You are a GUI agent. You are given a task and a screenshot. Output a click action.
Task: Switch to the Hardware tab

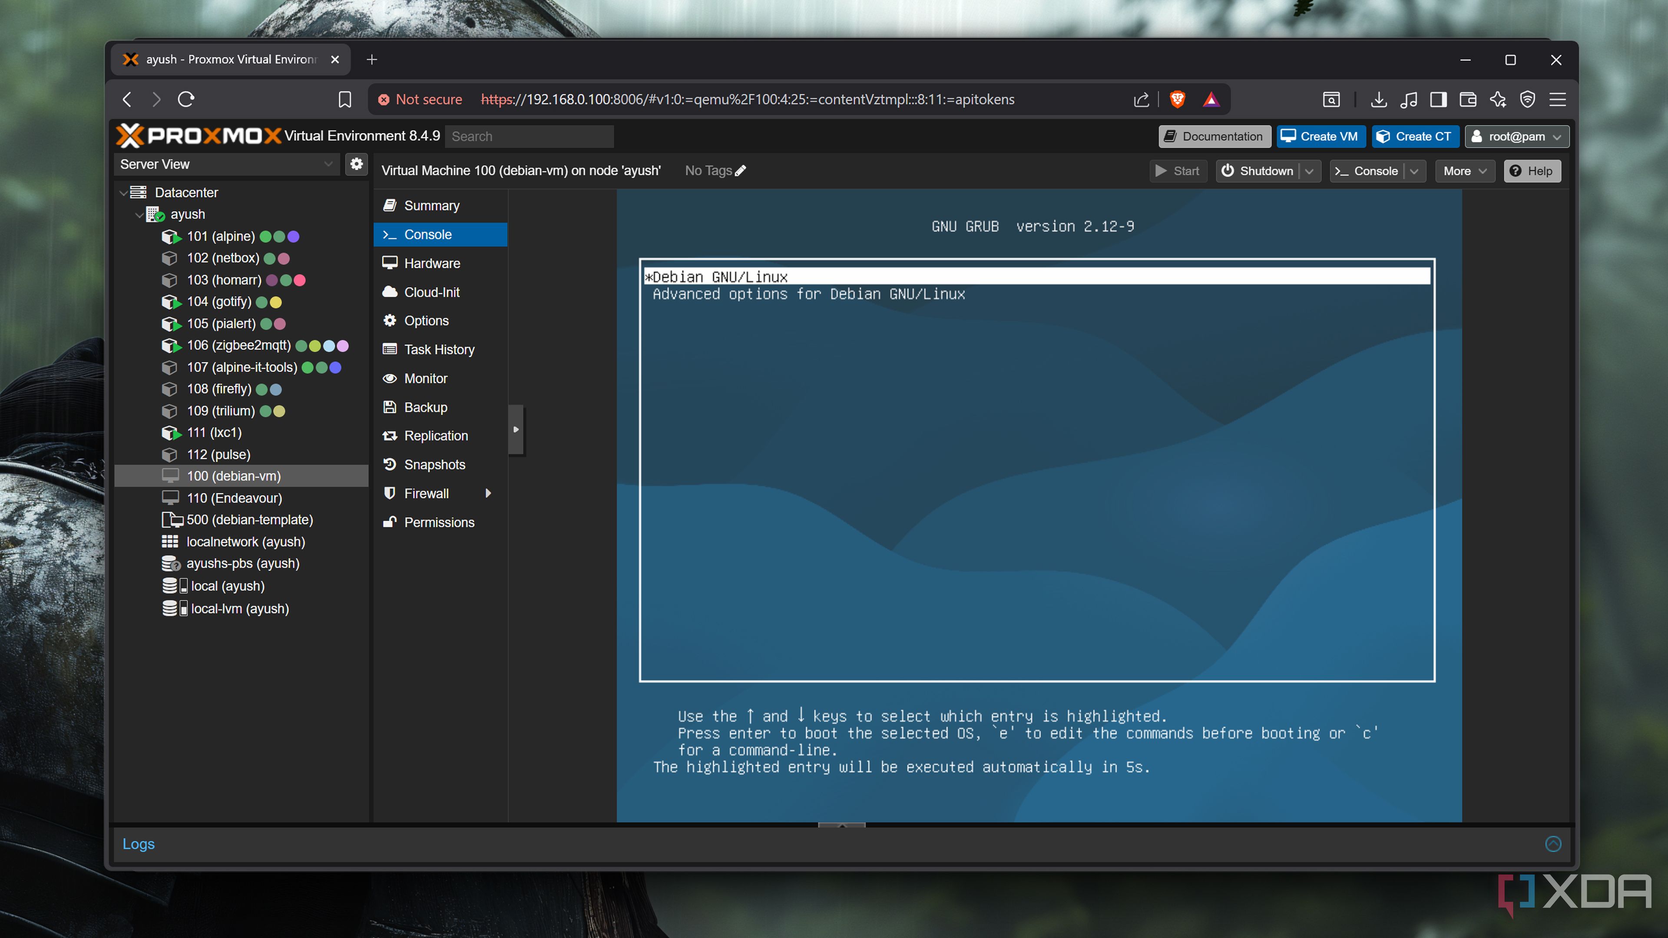[431, 264]
